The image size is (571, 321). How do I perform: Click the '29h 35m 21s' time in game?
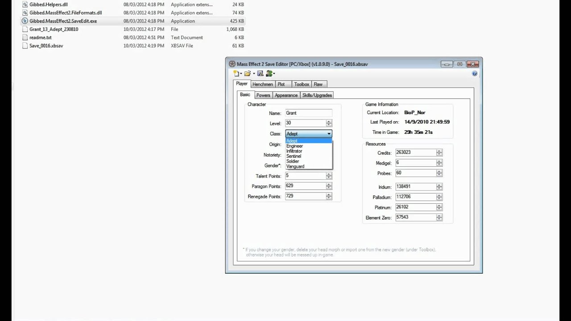click(418, 132)
